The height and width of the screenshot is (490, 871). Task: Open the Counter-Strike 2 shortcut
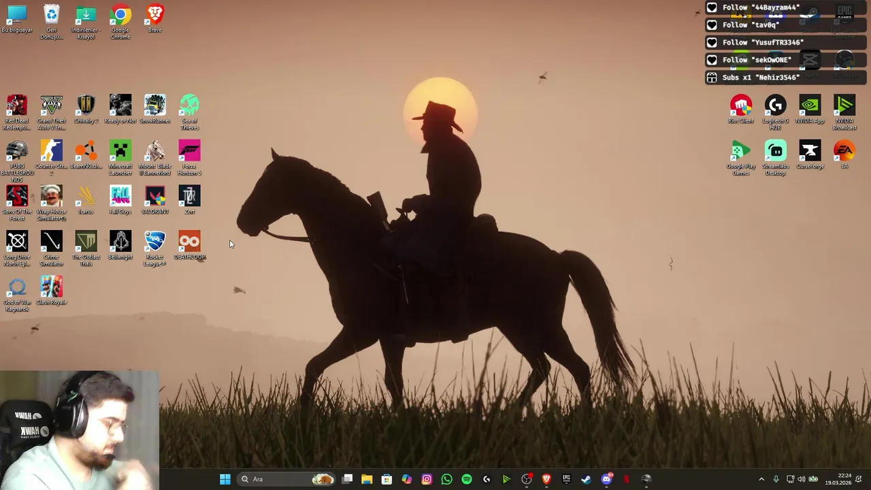click(x=52, y=158)
